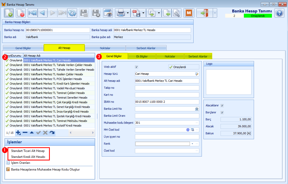Screen dimensions: 288x184
Task: Open the bank limit lookup building icon
Action: (x=197, y=109)
